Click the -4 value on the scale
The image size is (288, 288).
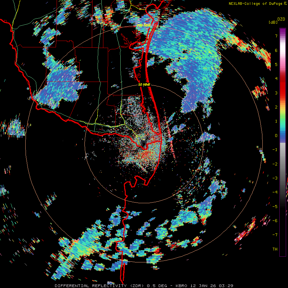tap(275, 192)
